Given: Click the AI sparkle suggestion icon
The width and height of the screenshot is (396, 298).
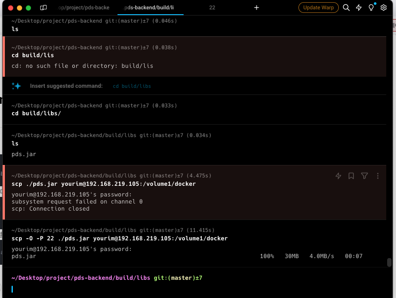Looking at the screenshot, I should [16, 86].
